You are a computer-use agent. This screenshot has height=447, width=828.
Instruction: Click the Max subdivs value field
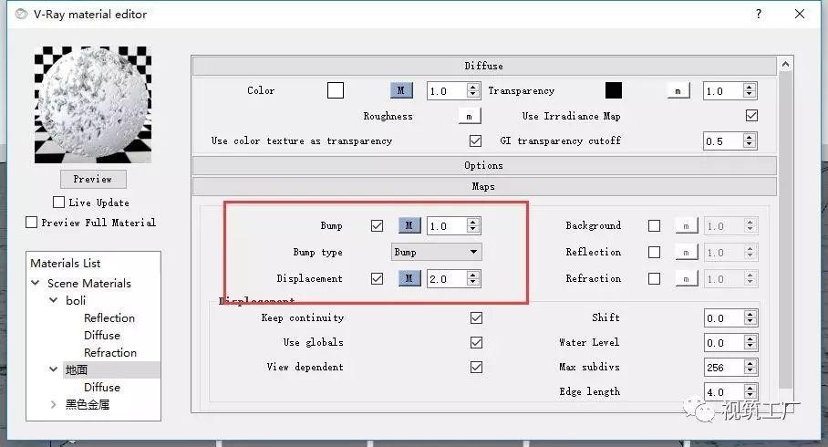724,368
